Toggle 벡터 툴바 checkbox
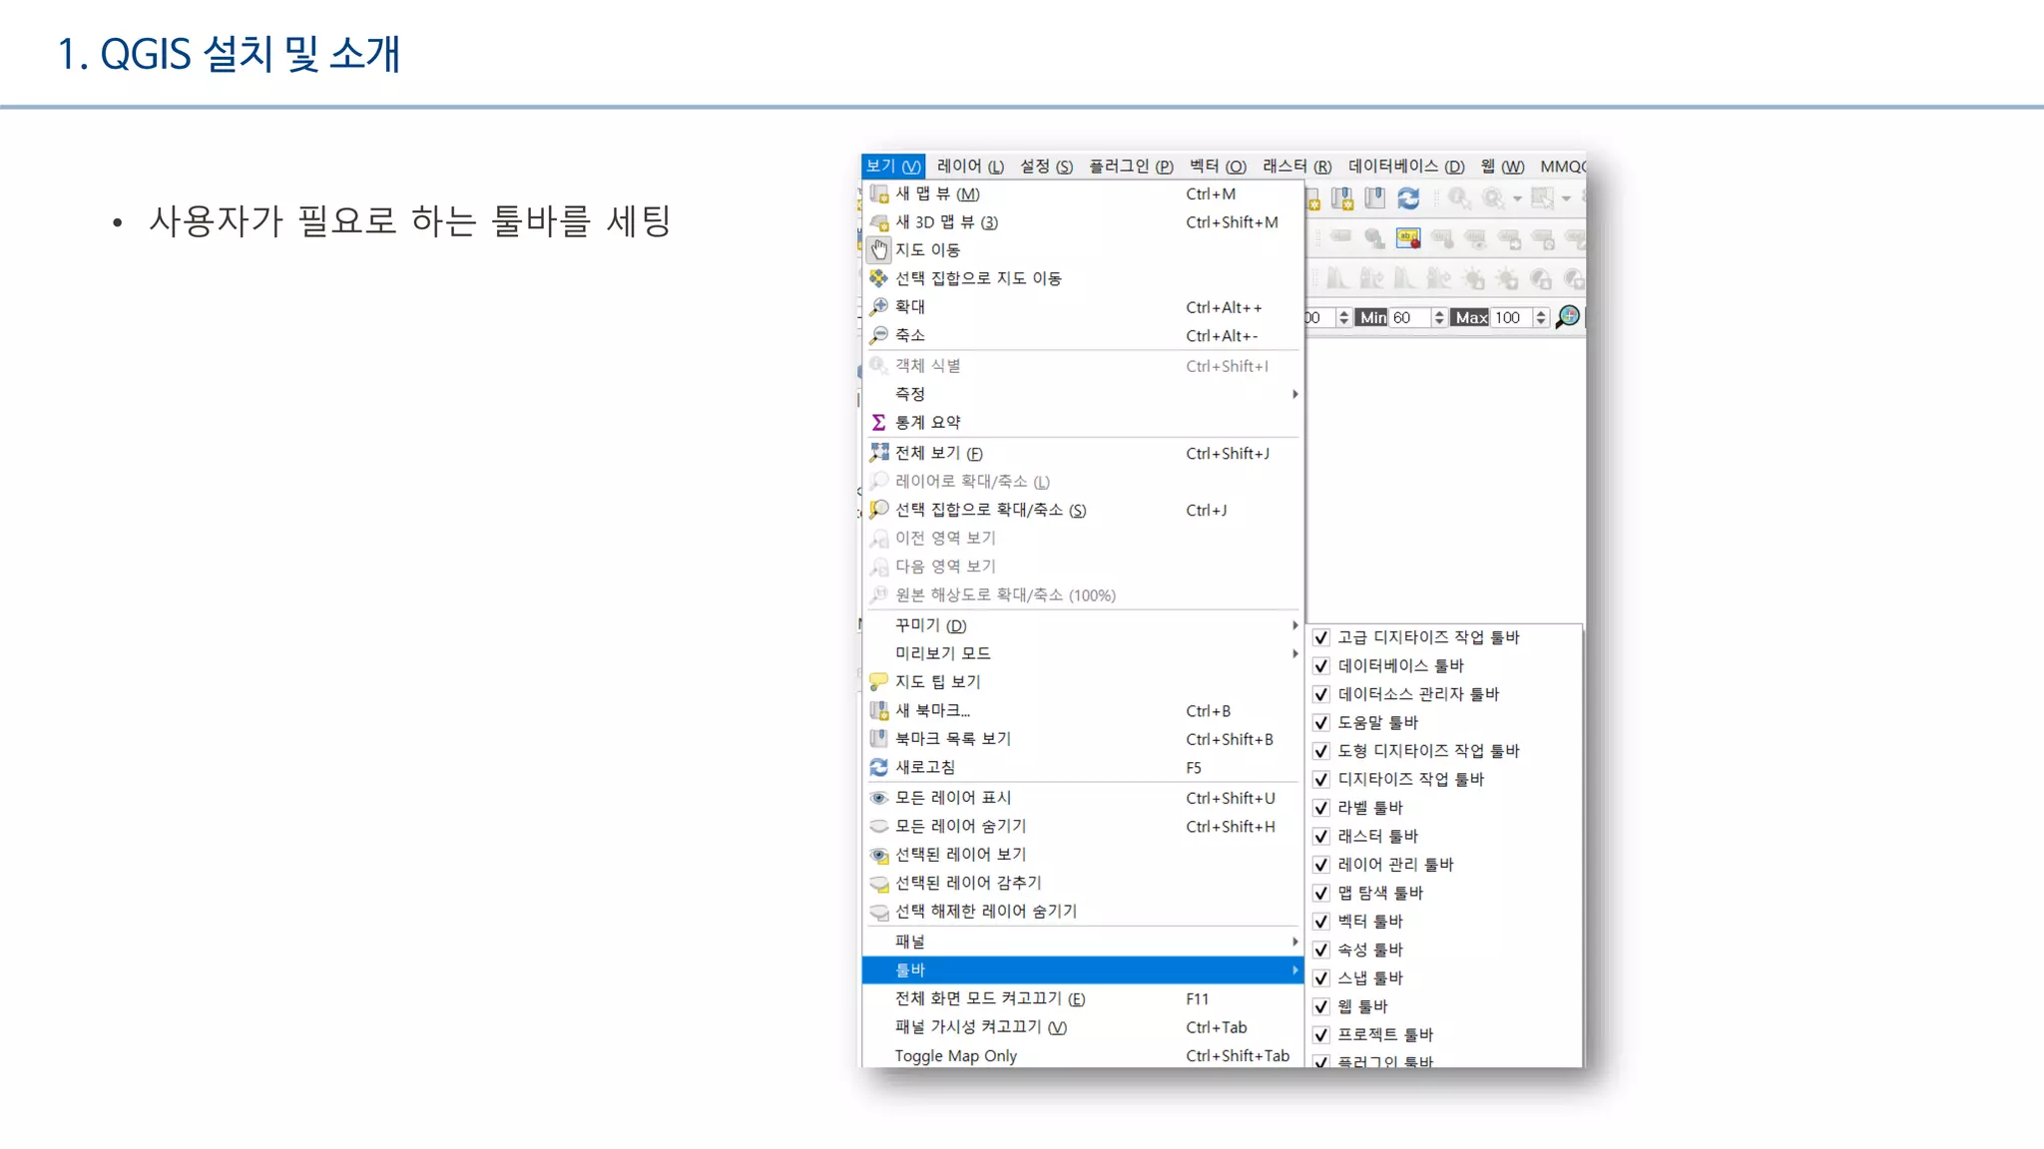The height and width of the screenshot is (1149, 2044). click(1321, 922)
